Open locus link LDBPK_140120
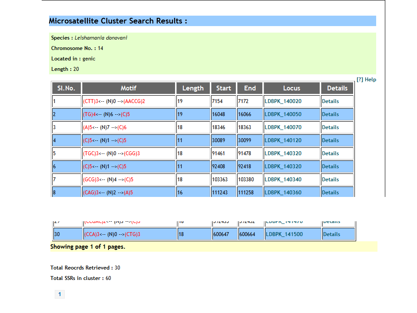The width and height of the screenshot is (417, 313). click(283, 140)
